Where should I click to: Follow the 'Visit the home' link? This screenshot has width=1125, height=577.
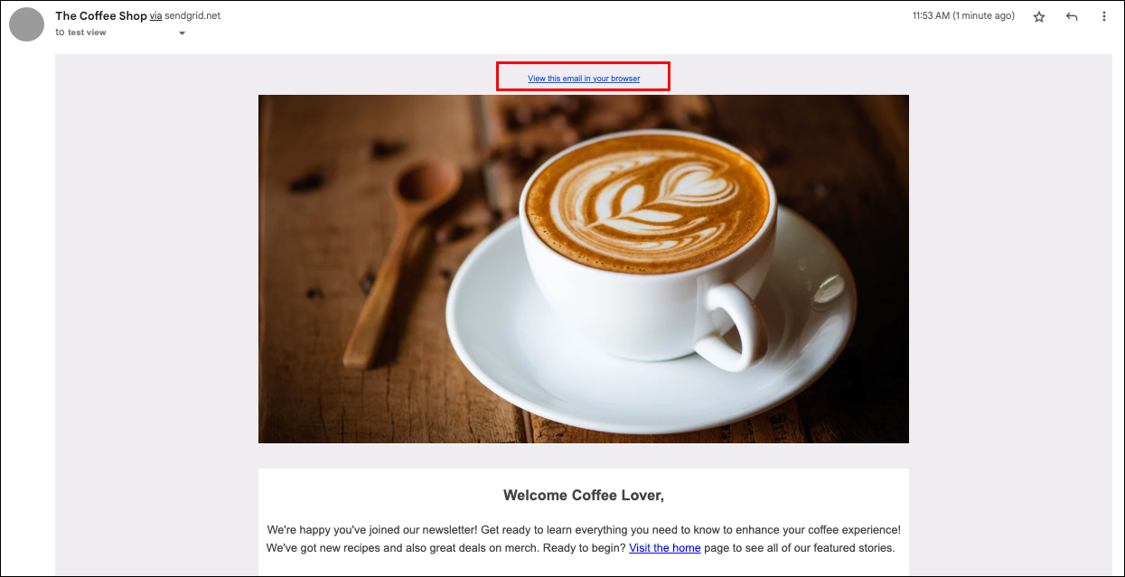pos(665,548)
